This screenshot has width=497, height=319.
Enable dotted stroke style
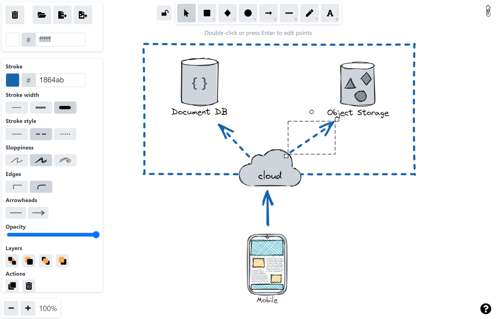tap(65, 134)
